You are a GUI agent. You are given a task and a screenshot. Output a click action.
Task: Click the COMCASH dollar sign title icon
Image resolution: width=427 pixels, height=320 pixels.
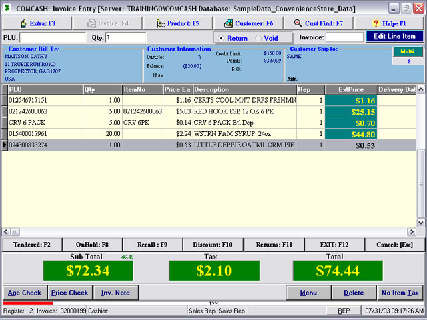coord(7,8)
